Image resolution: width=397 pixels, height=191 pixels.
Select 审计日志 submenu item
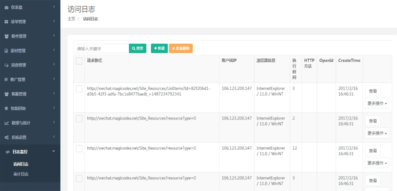coord(21,174)
